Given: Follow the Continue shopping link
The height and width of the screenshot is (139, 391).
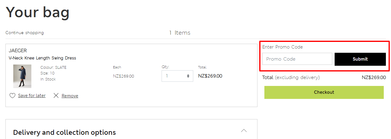Looking at the screenshot, I should click(24, 33).
